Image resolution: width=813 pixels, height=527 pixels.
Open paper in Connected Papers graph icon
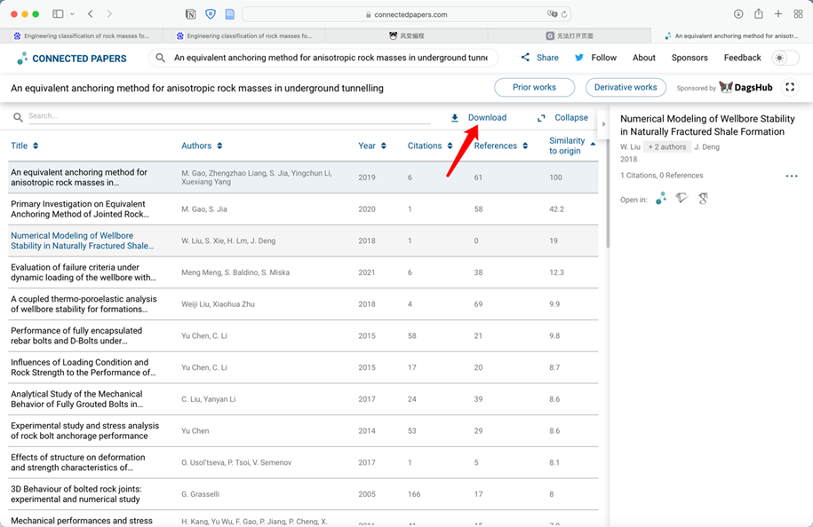(x=660, y=199)
